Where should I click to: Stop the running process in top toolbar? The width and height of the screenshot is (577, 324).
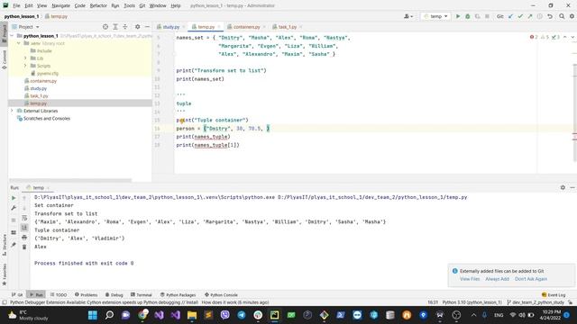pos(487,16)
